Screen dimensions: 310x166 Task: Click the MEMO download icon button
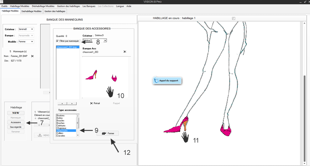coord(40,135)
